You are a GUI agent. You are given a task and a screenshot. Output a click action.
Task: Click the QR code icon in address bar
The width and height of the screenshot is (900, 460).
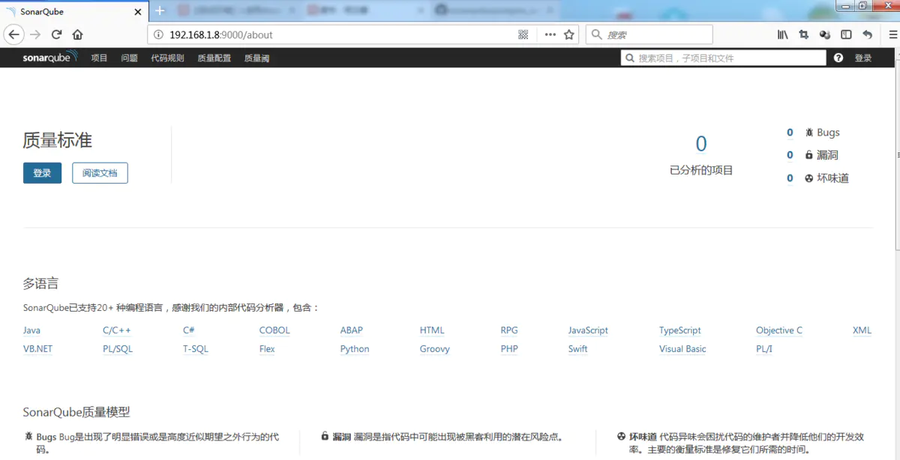[x=523, y=34]
